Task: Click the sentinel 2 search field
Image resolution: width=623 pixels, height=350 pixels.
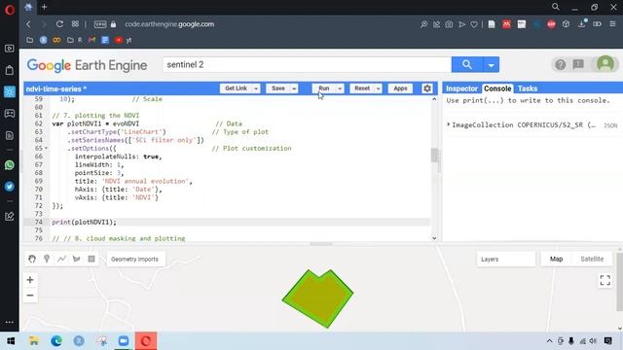Action: point(307,65)
